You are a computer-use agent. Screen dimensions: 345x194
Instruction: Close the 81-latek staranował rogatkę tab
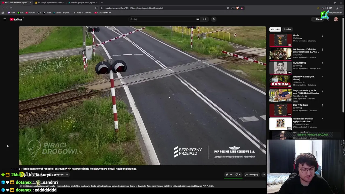pos(31,3)
